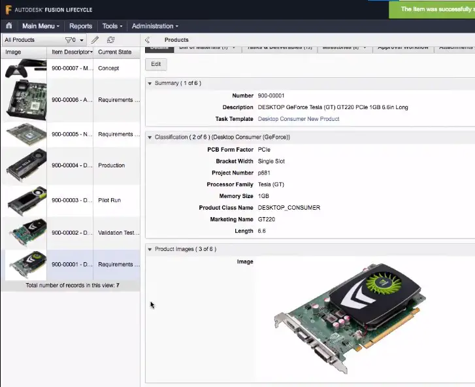
Task: Switch to the Tasks & Deliverables tab
Action: point(279,48)
